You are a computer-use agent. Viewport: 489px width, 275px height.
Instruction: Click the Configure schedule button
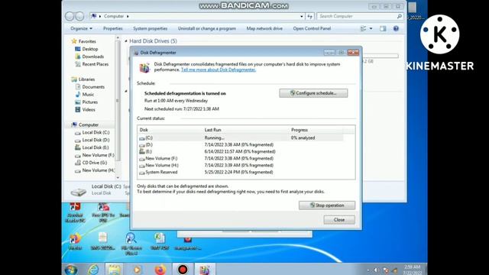click(313, 93)
